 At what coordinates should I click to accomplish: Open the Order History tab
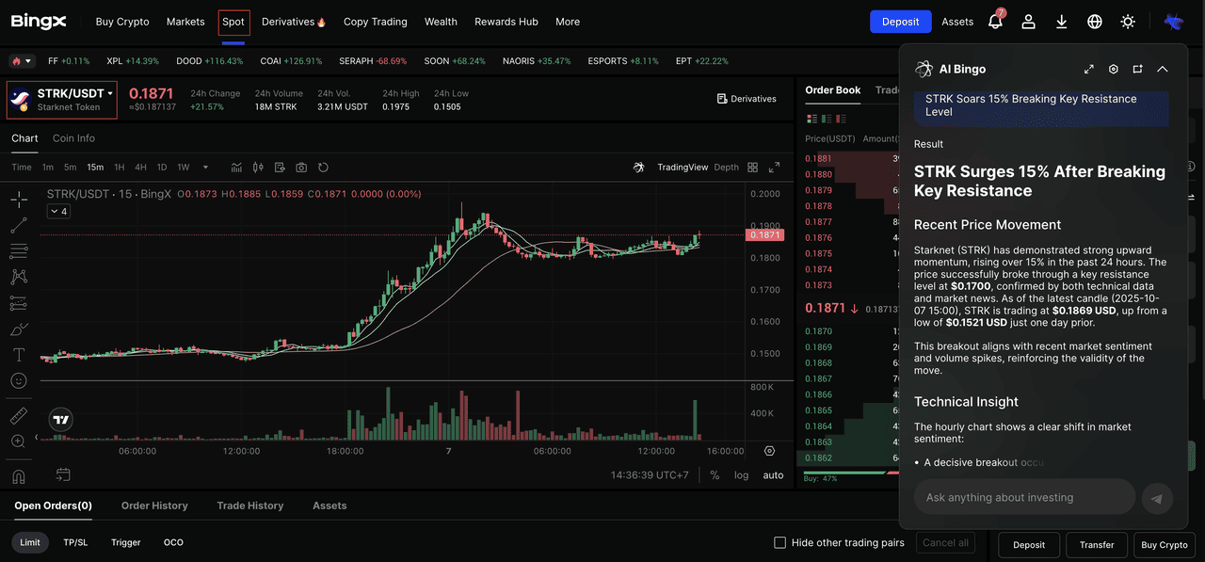coord(154,506)
